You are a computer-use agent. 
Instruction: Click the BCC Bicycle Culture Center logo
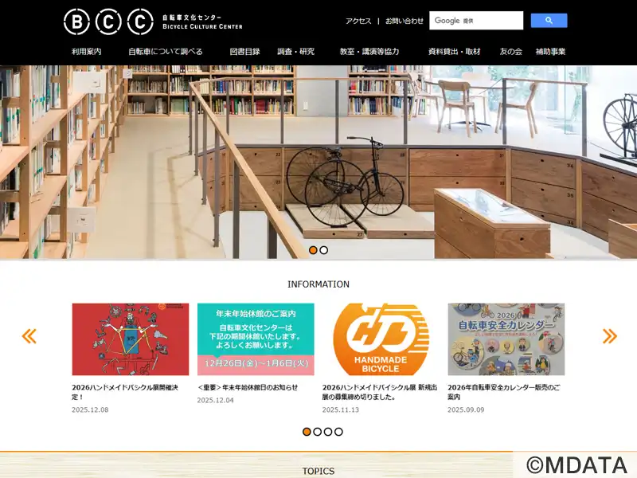click(x=153, y=22)
